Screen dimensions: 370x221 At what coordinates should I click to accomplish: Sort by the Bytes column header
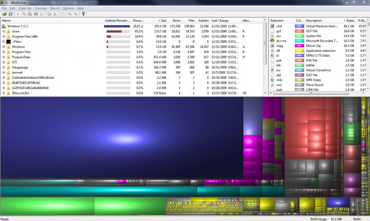348,21
